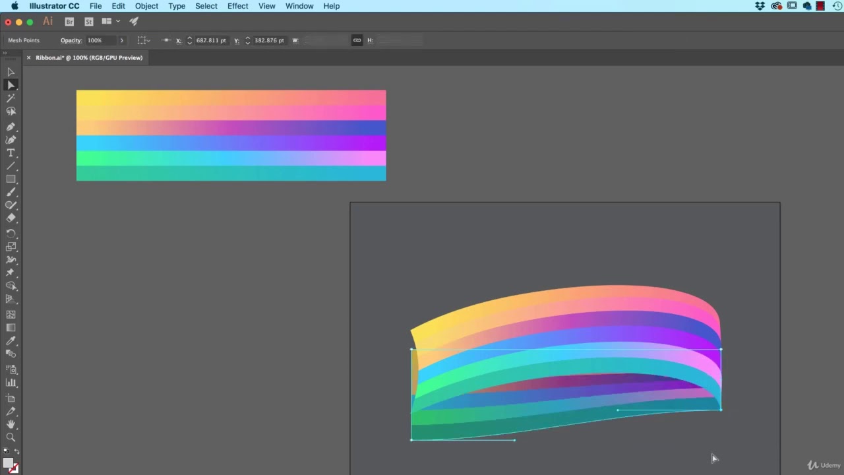Click the underlined Opacity label
Image resolution: width=844 pixels, height=475 pixels.
[71, 40]
